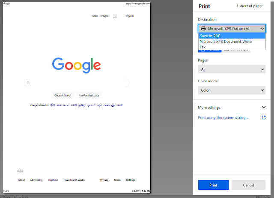Open the Destination dropdown
Viewport: 274px width, 198px height.
click(x=232, y=29)
